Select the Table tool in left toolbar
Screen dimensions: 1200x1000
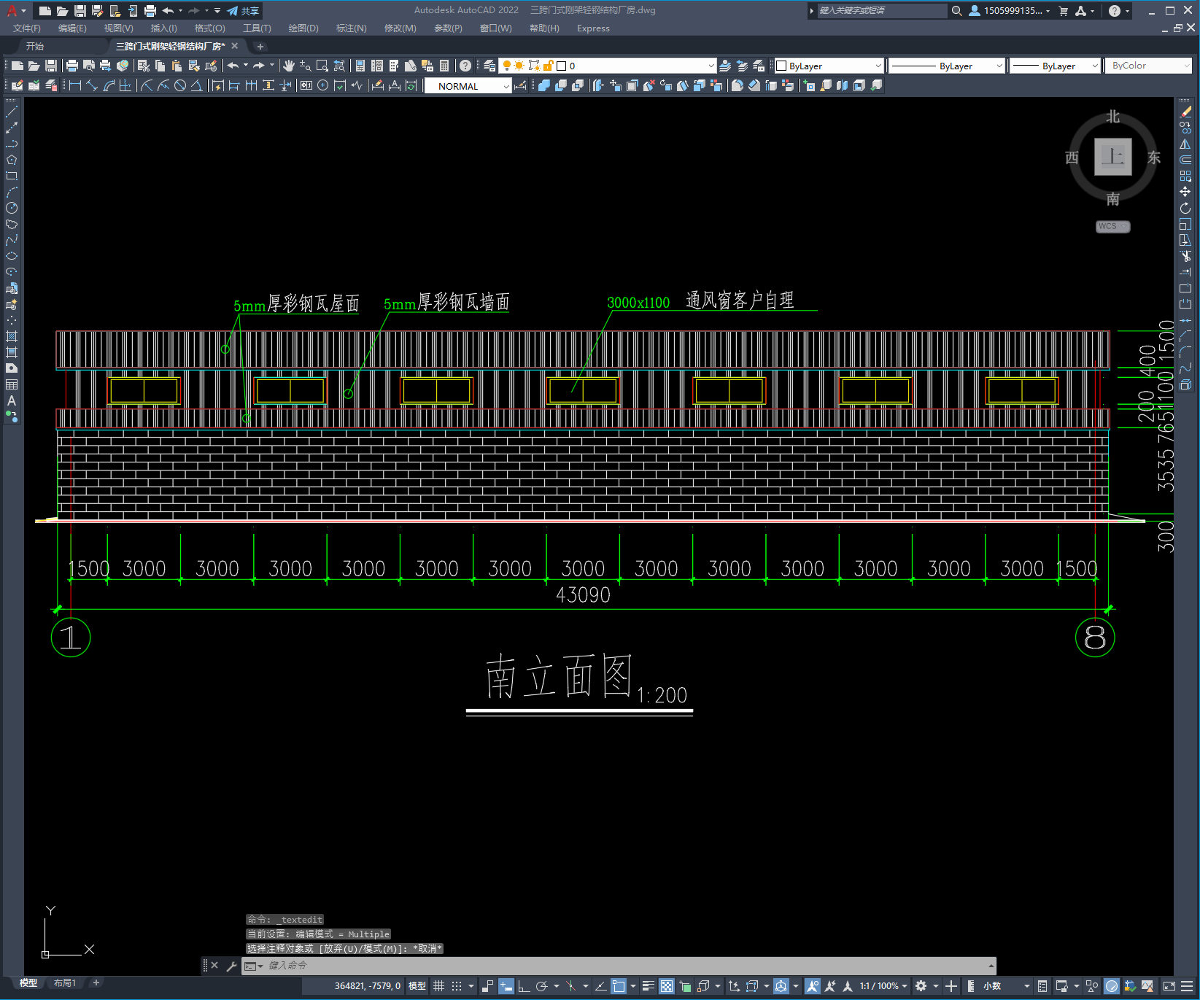[x=12, y=384]
